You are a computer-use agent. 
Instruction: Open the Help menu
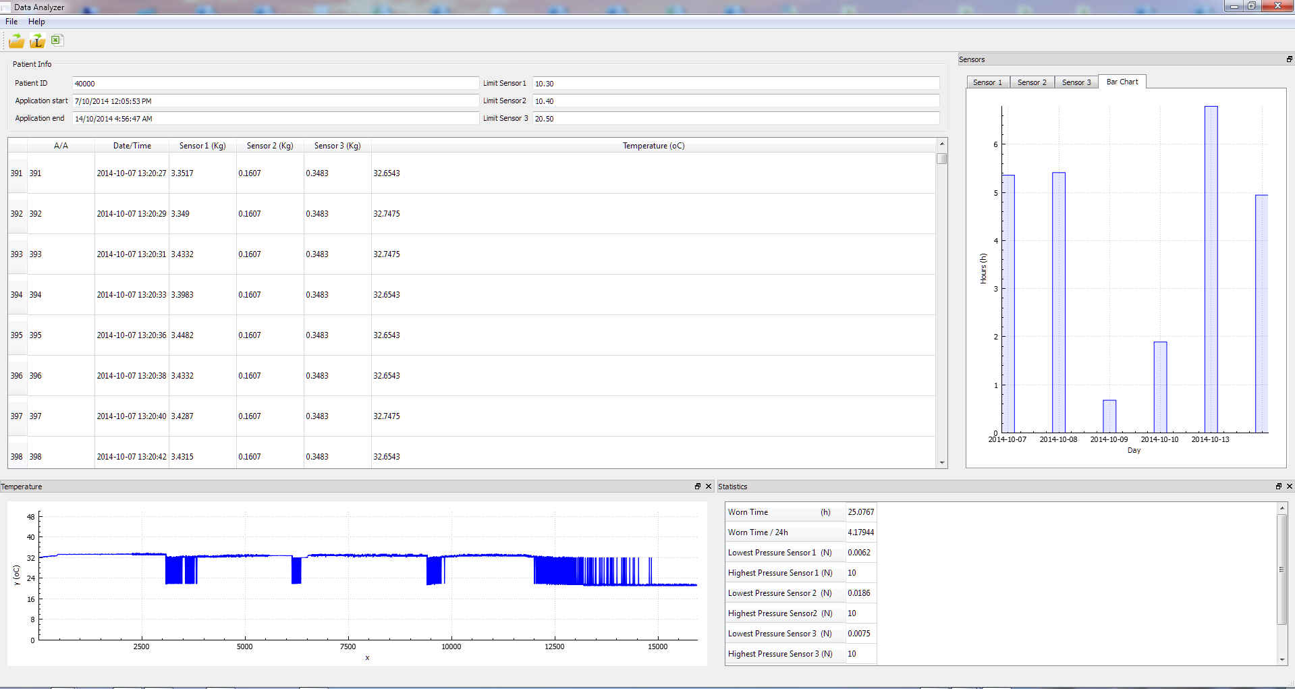point(36,22)
